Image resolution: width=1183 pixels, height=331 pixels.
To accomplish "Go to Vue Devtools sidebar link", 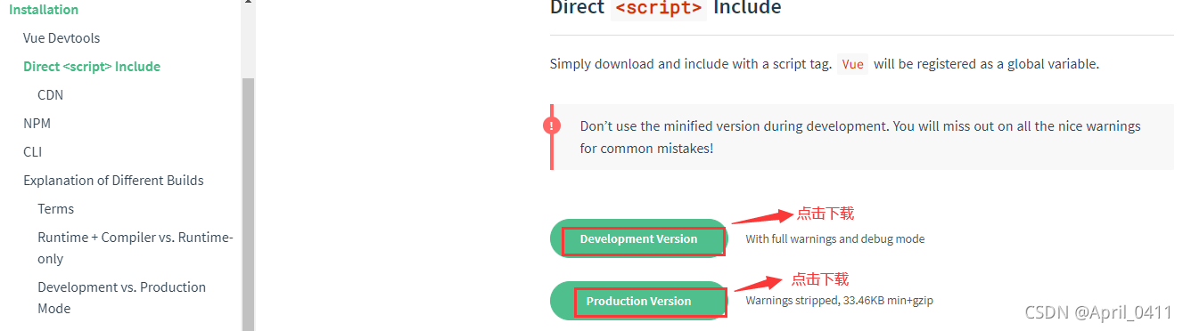I will (x=62, y=38).
